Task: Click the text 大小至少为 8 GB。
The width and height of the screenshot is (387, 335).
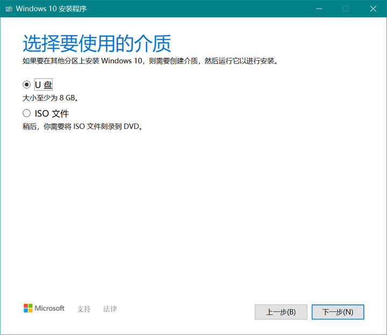Action: point(51,98)
